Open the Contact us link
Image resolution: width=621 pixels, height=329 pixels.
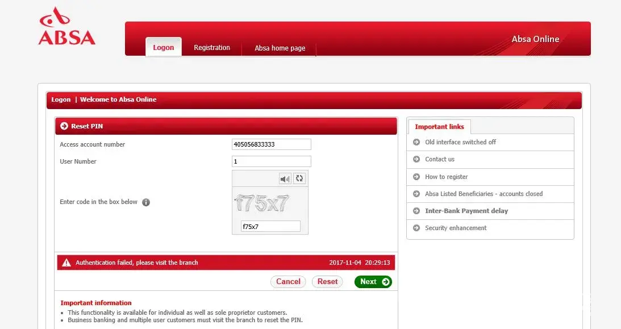click(x=440, y=159)
